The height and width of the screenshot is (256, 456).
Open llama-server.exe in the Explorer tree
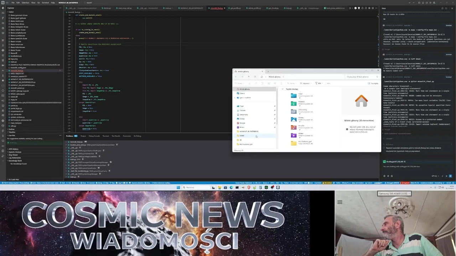(17, 44)
